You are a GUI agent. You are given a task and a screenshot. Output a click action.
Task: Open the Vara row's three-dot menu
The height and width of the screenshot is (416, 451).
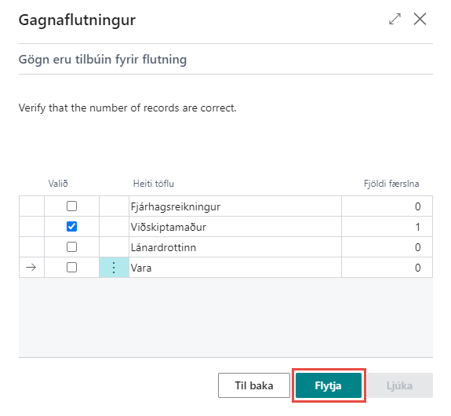[x=114, y=268]
